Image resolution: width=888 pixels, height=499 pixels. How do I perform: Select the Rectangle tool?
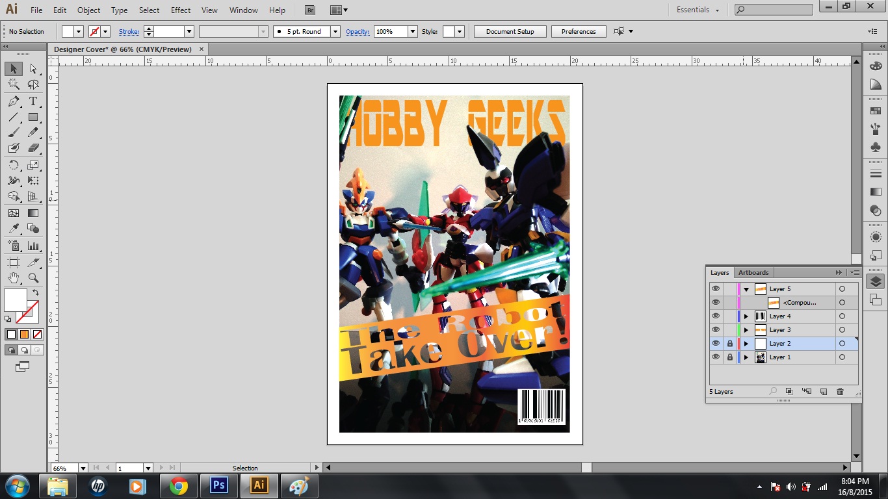click(33, 117)
